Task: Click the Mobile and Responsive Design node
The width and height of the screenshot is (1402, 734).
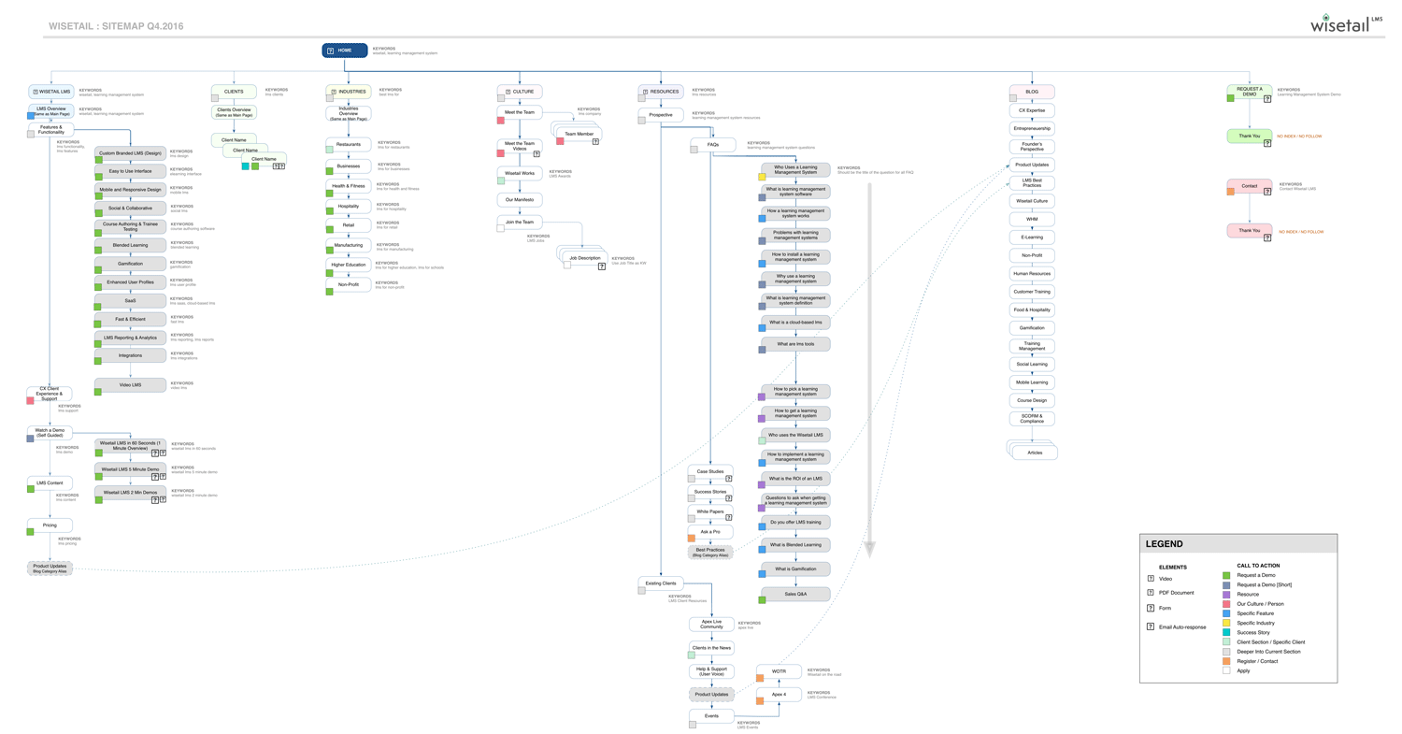Action: (x=130, y=190)
